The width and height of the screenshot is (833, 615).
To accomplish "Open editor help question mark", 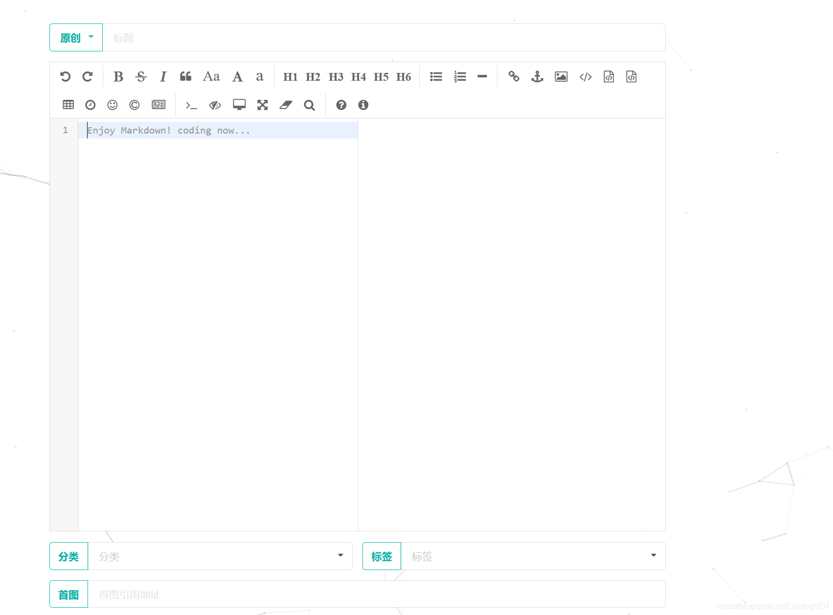I will coord(341,105).
